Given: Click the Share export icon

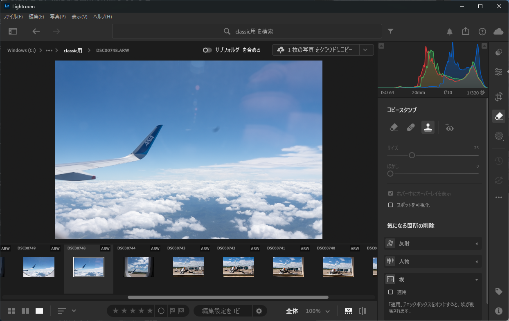Looking at the screenshot, I should point(466,31).
